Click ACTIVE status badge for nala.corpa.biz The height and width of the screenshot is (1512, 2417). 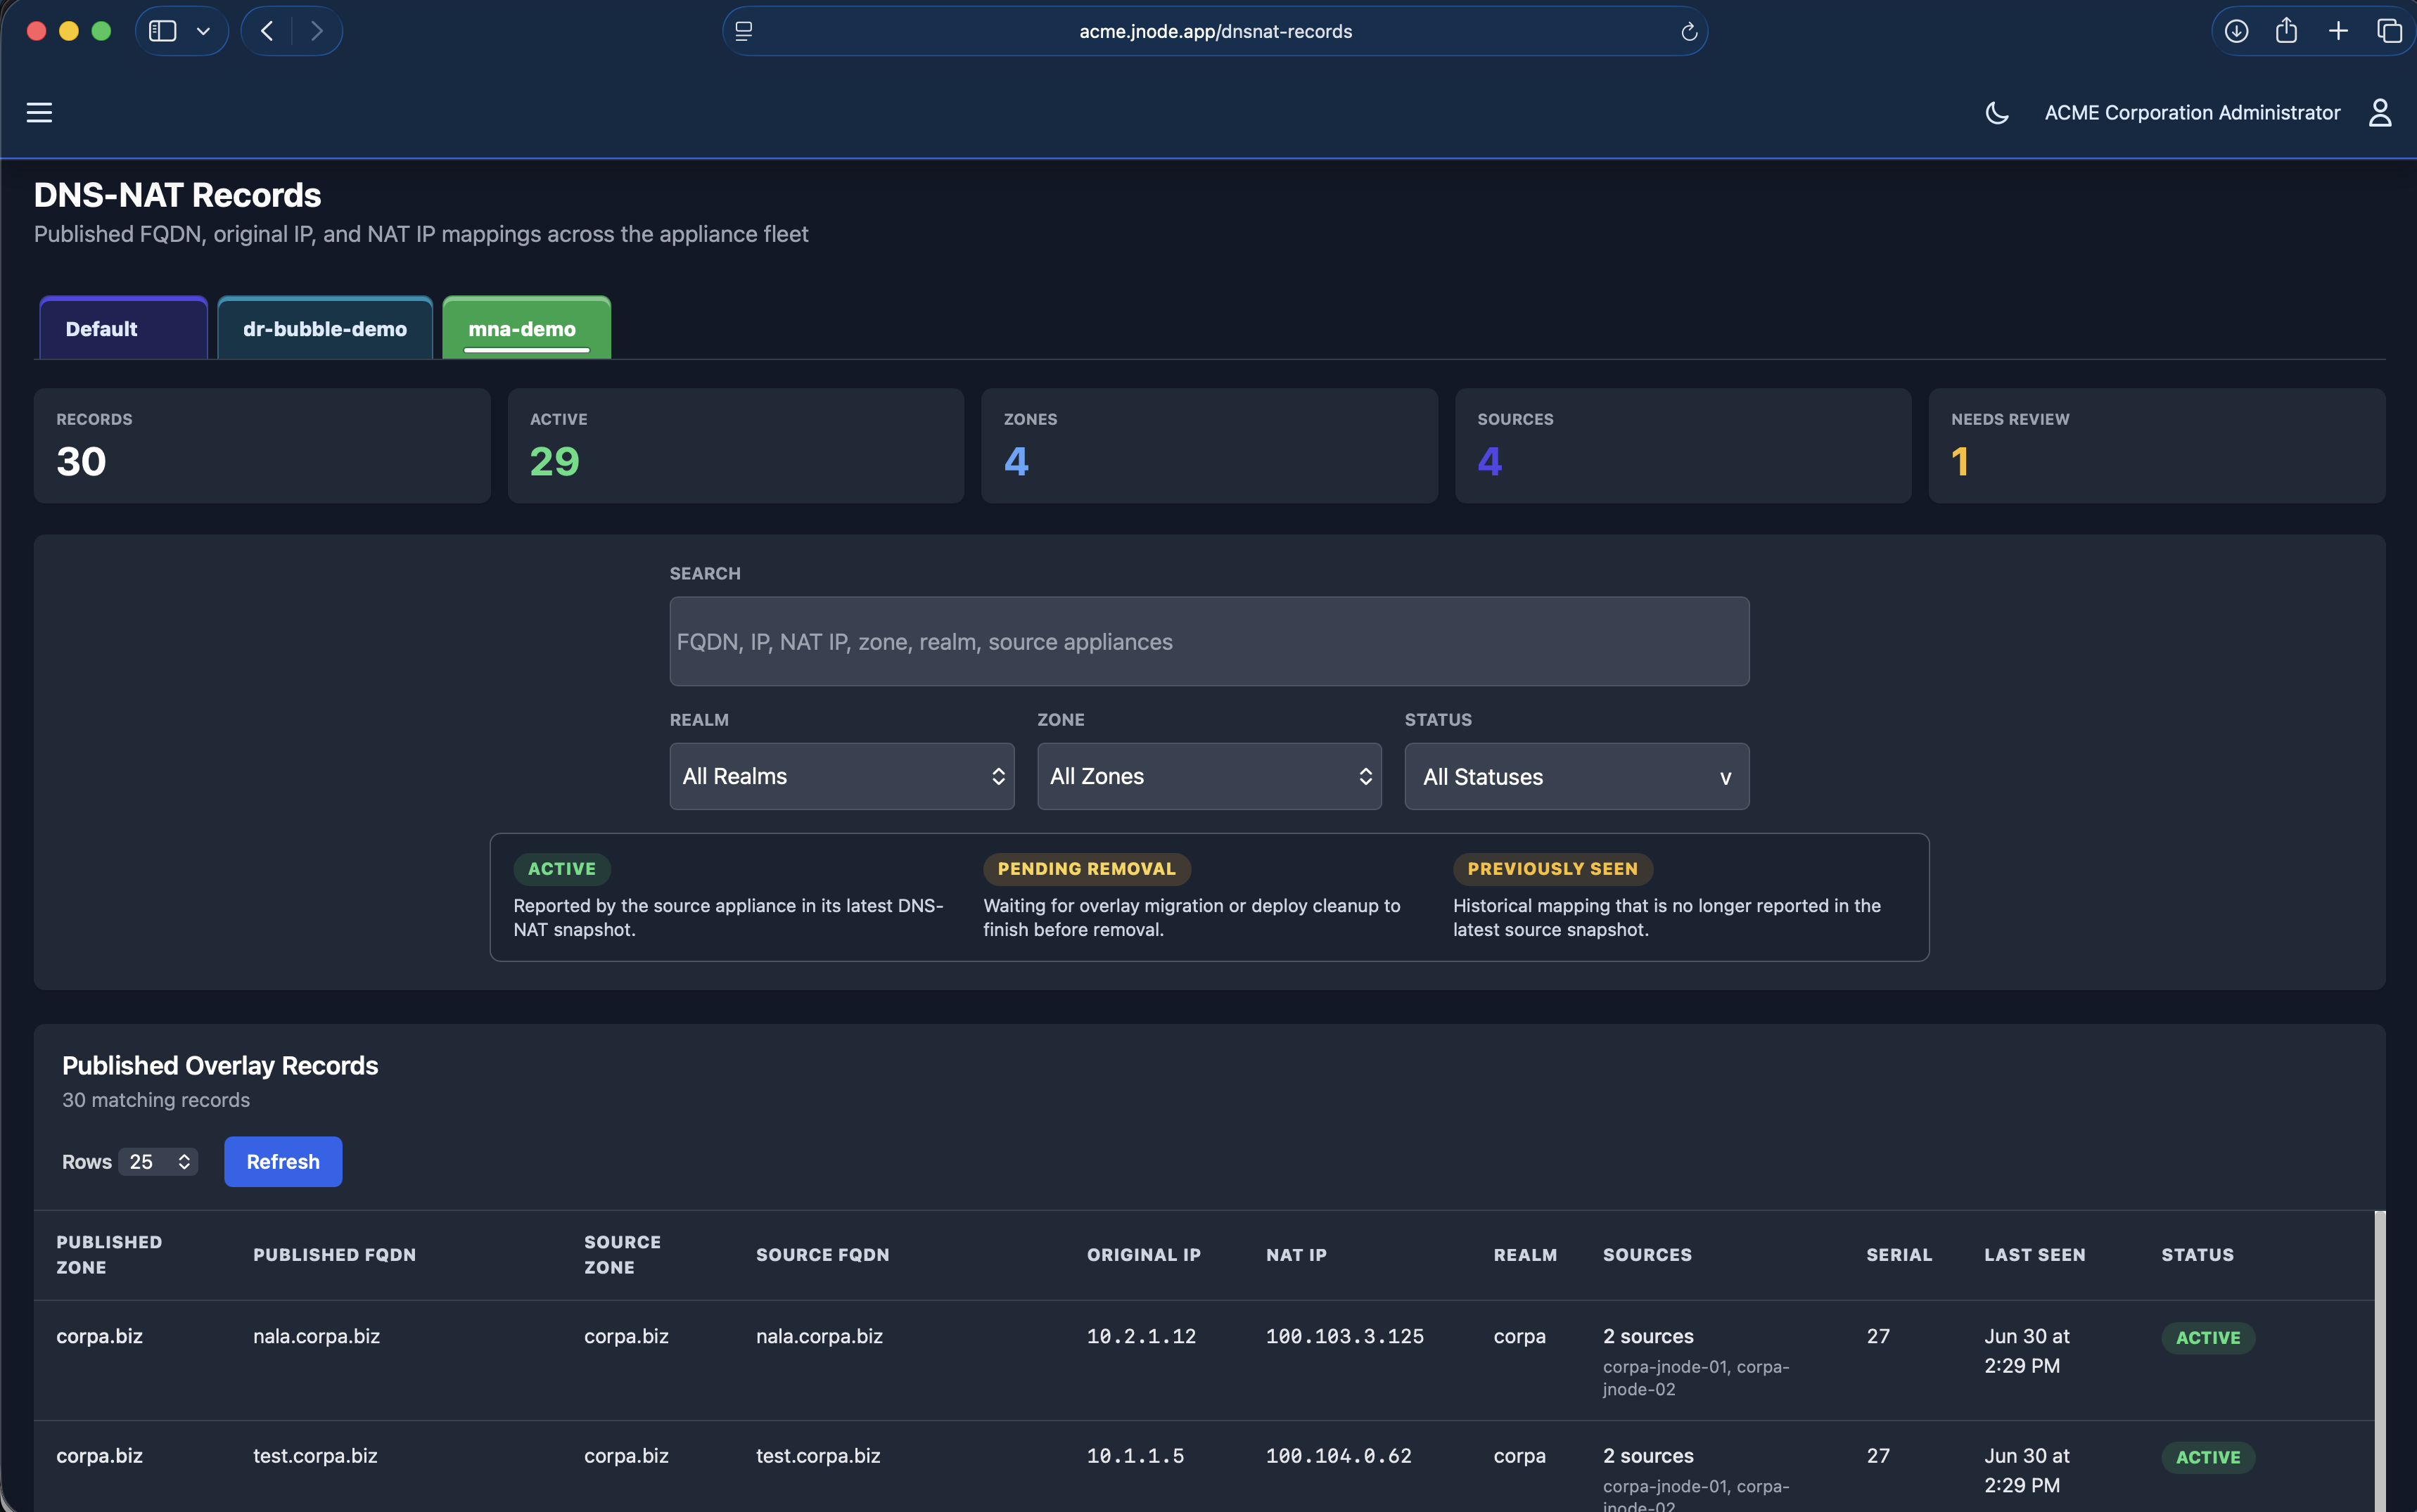coord(2207,1337)
